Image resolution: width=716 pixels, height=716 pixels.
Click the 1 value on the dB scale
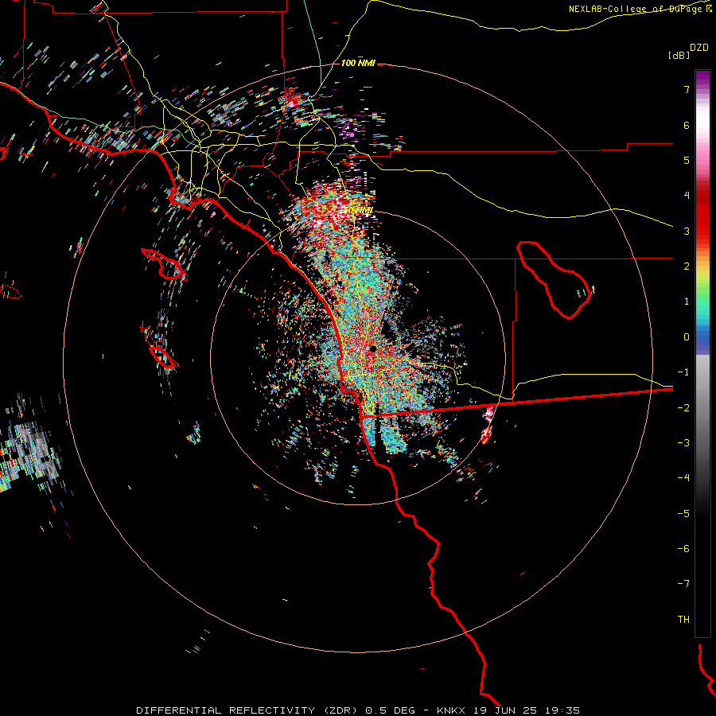[x=687, y=302]
